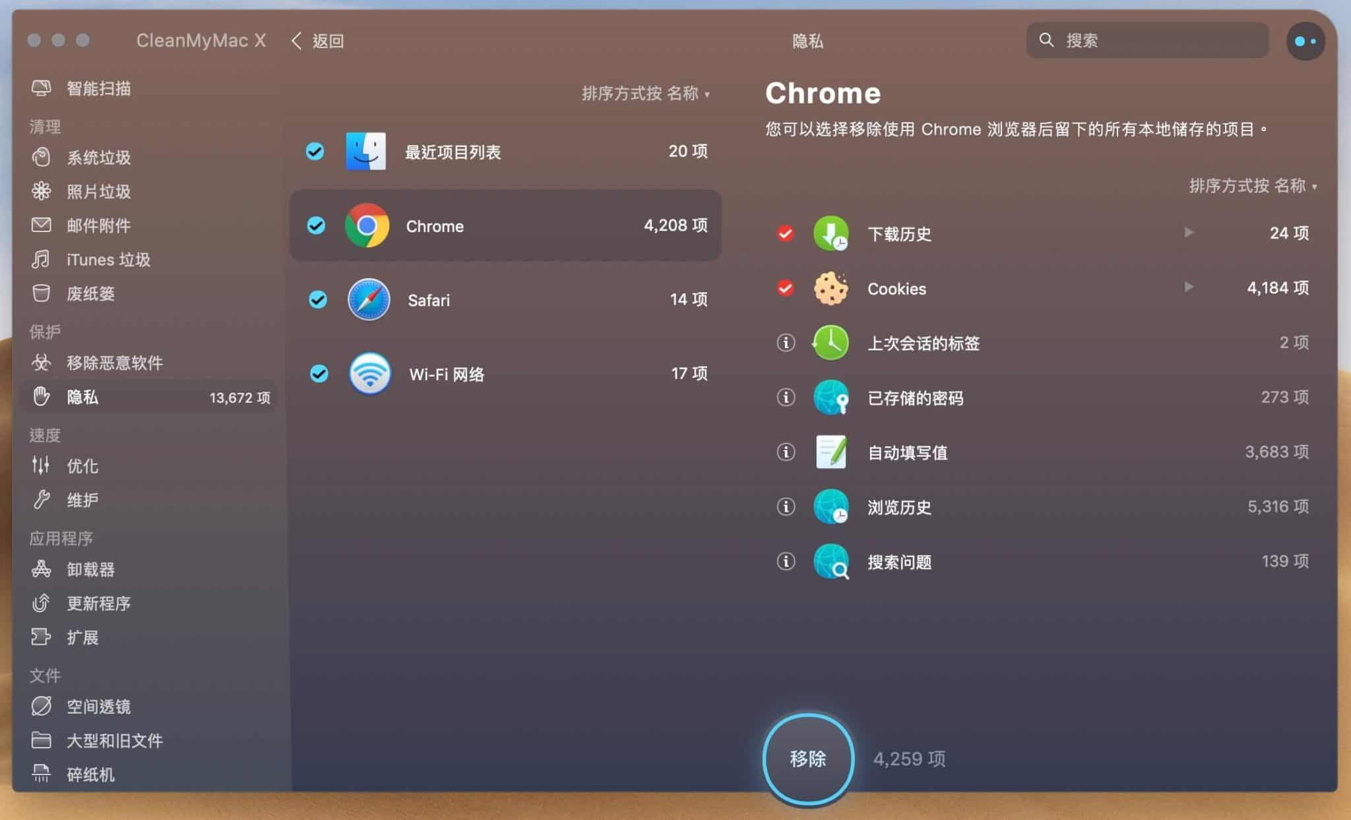Click the 5,316 项 browsing history count
The image size is (1351, 820).
pyautogui.click(x=1278, y=506)
